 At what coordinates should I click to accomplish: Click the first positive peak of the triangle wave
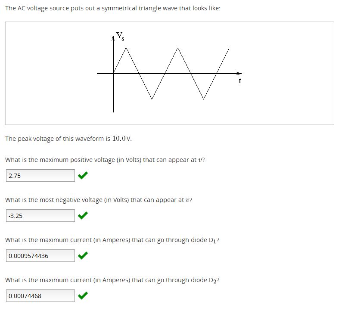coord(126,48)
